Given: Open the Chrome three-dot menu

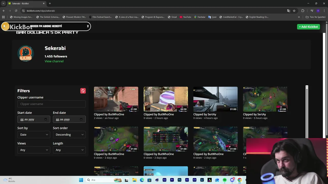Looking at the screenshot, I should [x=324, y=11].
